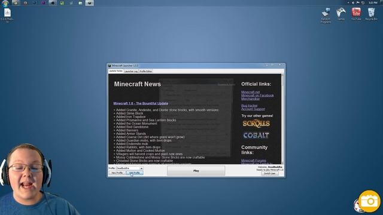The width and height of the screenshot is (383, 215).
Task: Click 'Community links:' heading
Action: pyautogui.click(x=254, y=150)
